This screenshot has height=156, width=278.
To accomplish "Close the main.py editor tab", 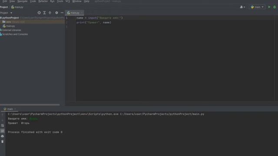I will click(x=82, y=13).
